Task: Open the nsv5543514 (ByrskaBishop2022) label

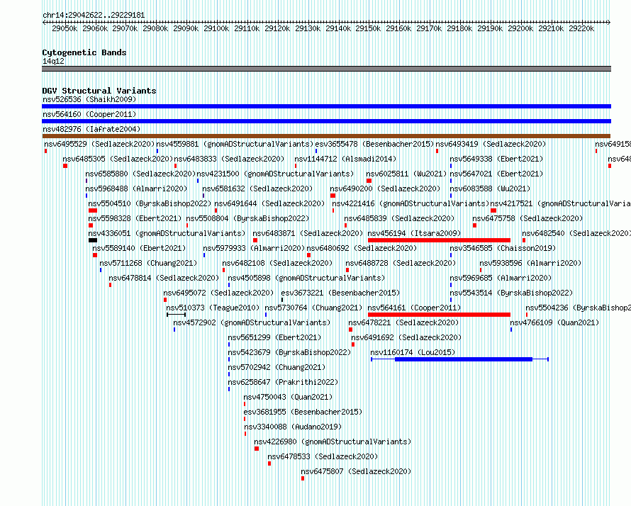Action: [511, 293]
